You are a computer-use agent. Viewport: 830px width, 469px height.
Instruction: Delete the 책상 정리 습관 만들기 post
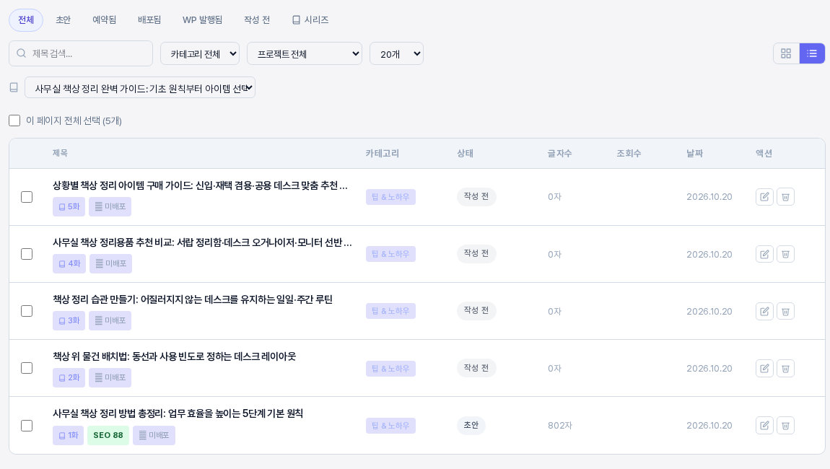tap(785, 311)
